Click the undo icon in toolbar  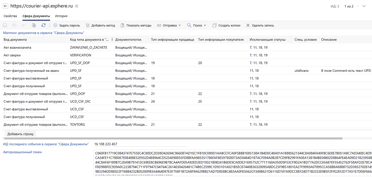(24, 26)
